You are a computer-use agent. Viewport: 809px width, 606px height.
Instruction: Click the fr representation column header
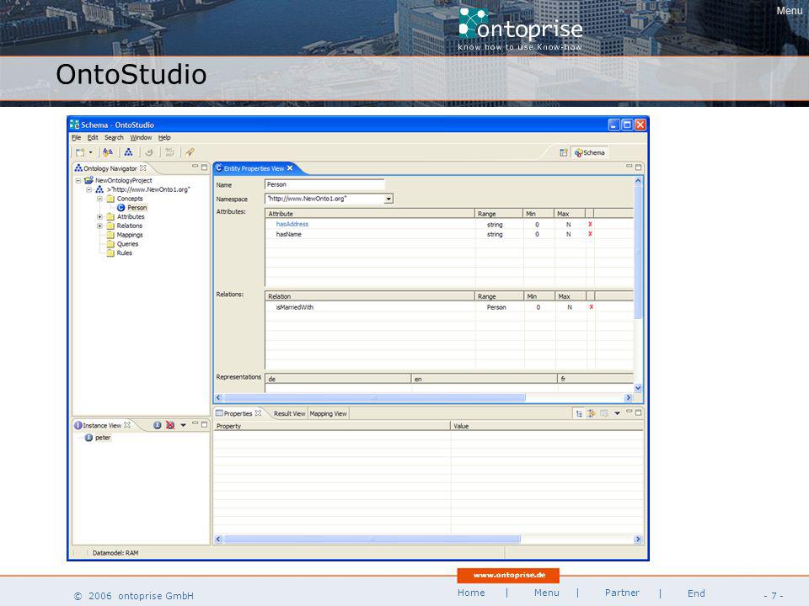point(596,379)
